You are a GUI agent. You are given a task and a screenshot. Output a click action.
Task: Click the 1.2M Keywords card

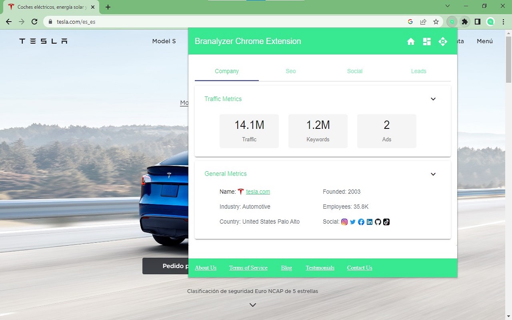click(318, 131)
